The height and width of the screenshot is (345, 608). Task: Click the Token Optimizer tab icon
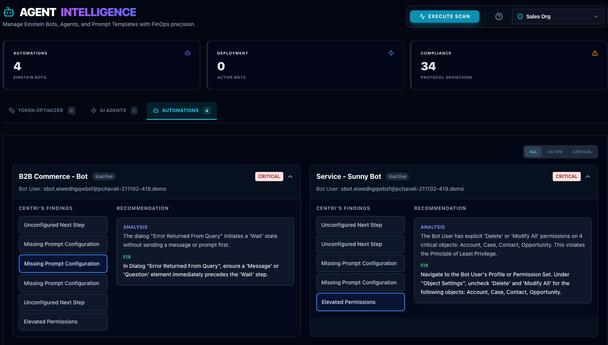12,111
